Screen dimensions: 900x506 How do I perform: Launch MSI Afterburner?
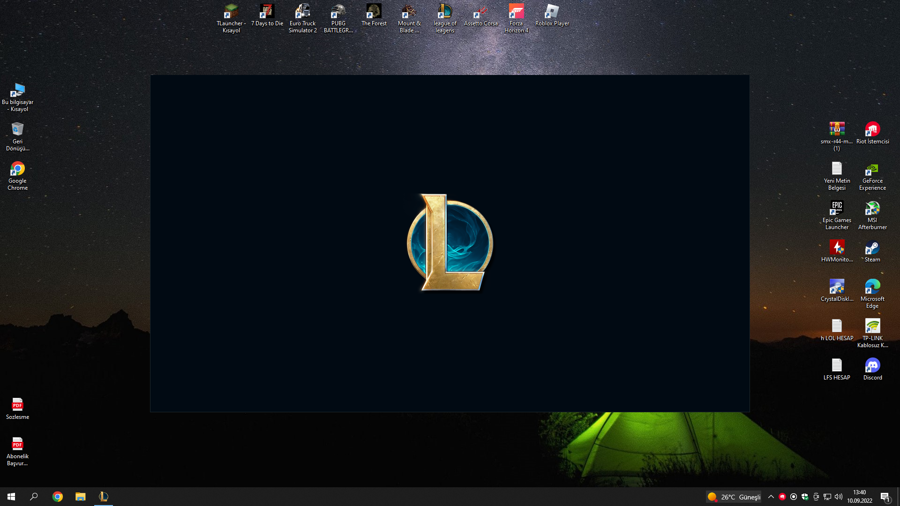(x=872, y=208)
